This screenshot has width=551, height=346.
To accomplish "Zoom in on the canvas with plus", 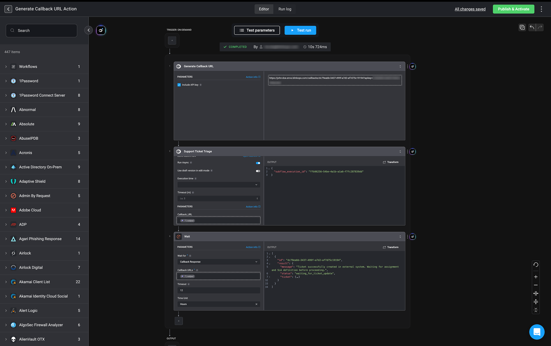I will (536, 277).
